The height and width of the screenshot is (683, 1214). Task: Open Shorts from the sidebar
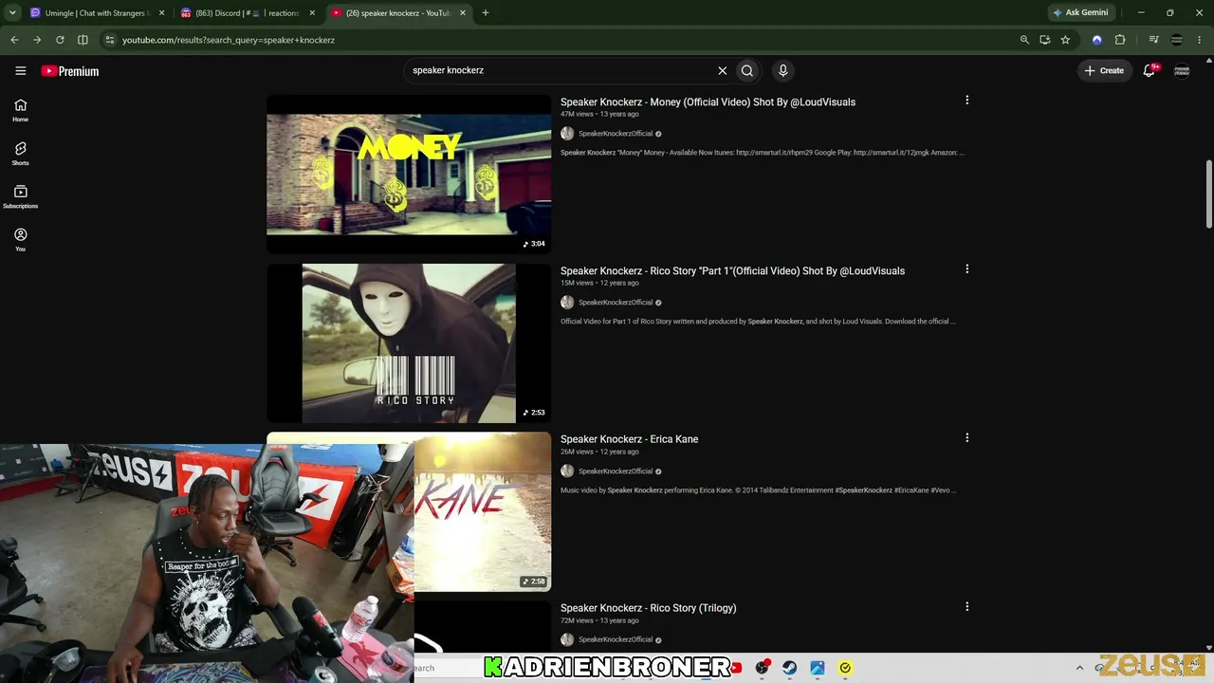pos(20,154)
